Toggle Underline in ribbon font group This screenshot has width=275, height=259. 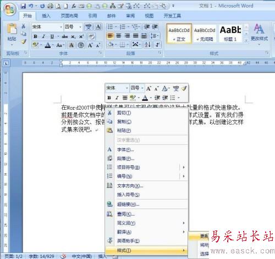(52, 36)
